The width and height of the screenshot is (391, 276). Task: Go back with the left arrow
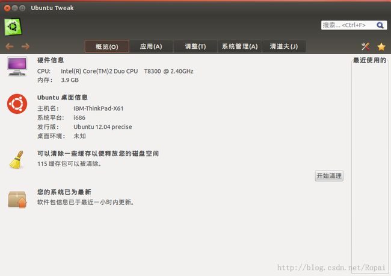pos(10,46)
